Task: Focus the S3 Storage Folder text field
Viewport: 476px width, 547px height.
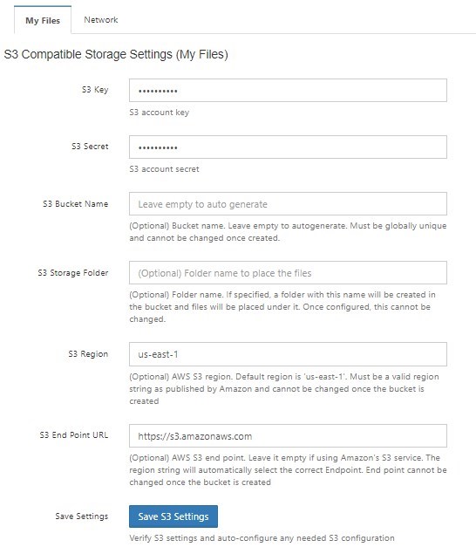Action: pos(288,273)
